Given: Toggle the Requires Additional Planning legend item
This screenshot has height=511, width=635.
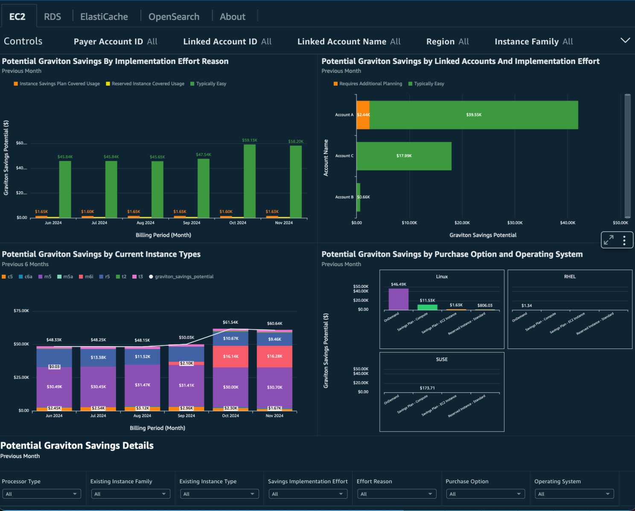Looking at the screenshot, I should point(368,84).
